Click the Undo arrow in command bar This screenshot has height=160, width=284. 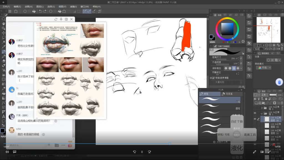tap(40, 11)
